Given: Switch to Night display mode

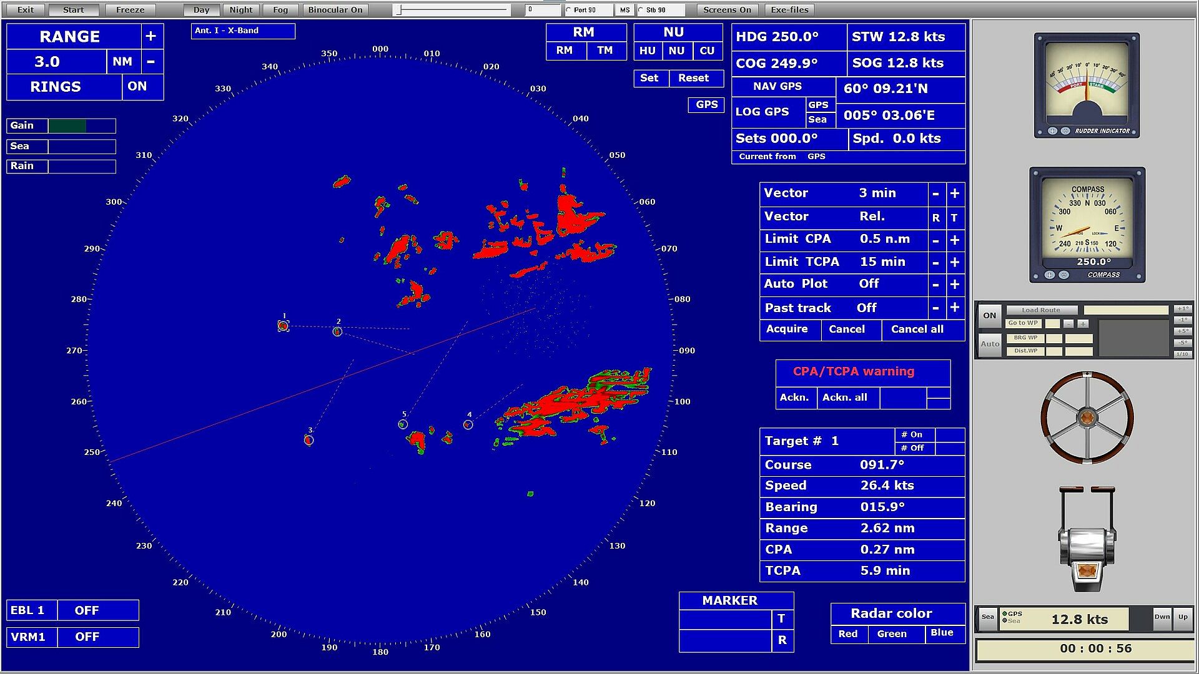Looking at the screenshot, I should (x=240, y=10).
